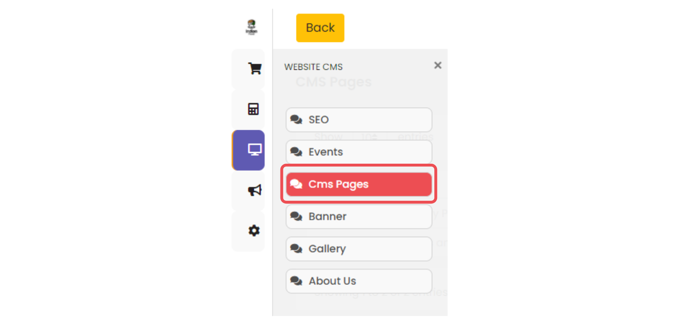Click the chat icon beside Cms Pages
The height and width of the screenshot is (320, 679).
tap(296, 184)
